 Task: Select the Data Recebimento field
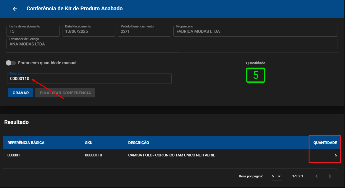point(89,31)
